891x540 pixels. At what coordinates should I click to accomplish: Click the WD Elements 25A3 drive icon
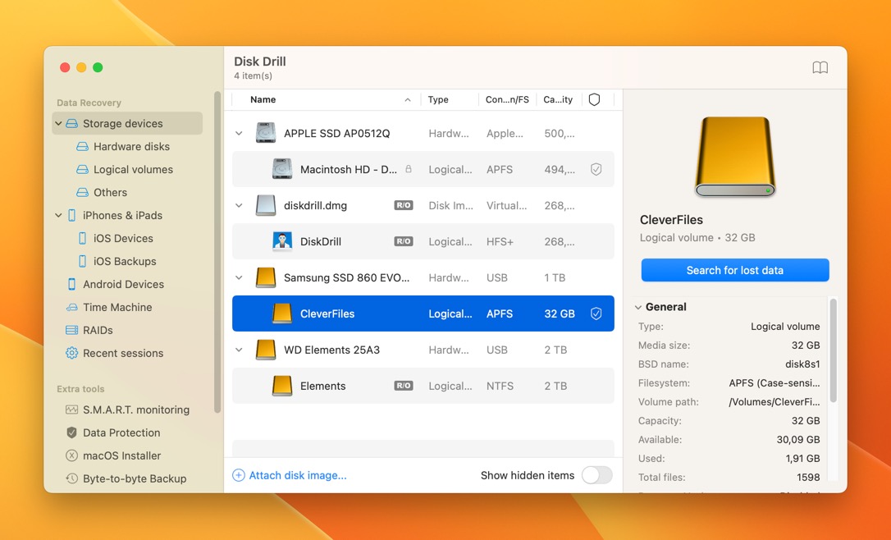coord(265,350)
